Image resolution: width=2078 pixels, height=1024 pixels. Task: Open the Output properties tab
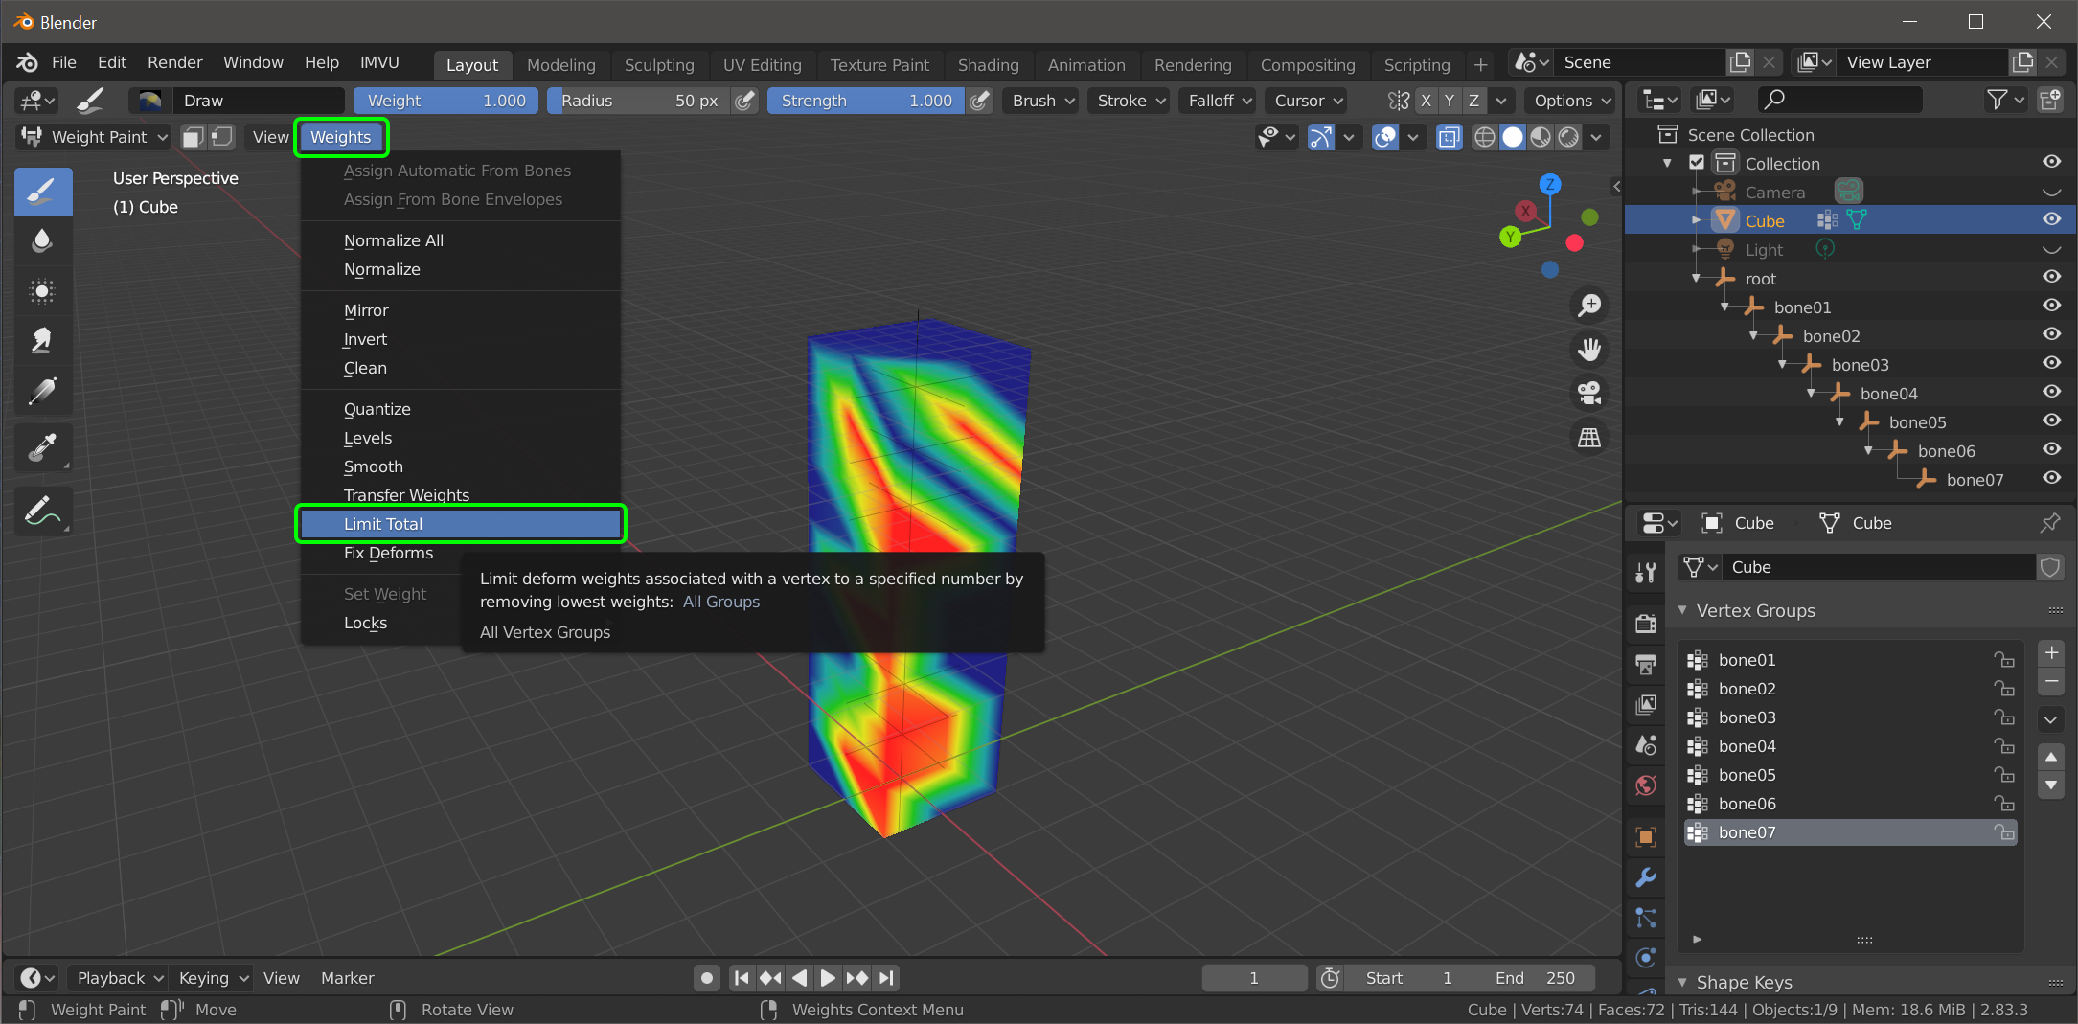click(x=1646, y=664)
